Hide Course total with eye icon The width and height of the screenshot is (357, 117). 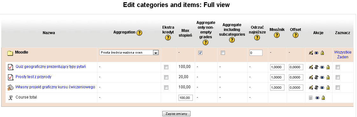tap(317, 98)
